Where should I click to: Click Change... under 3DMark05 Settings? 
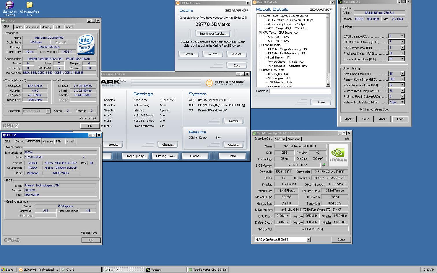168,144
